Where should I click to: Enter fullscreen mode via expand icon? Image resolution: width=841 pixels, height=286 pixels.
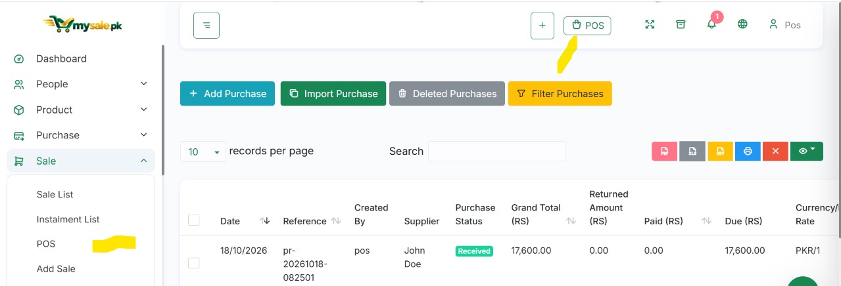click(650, 24)
